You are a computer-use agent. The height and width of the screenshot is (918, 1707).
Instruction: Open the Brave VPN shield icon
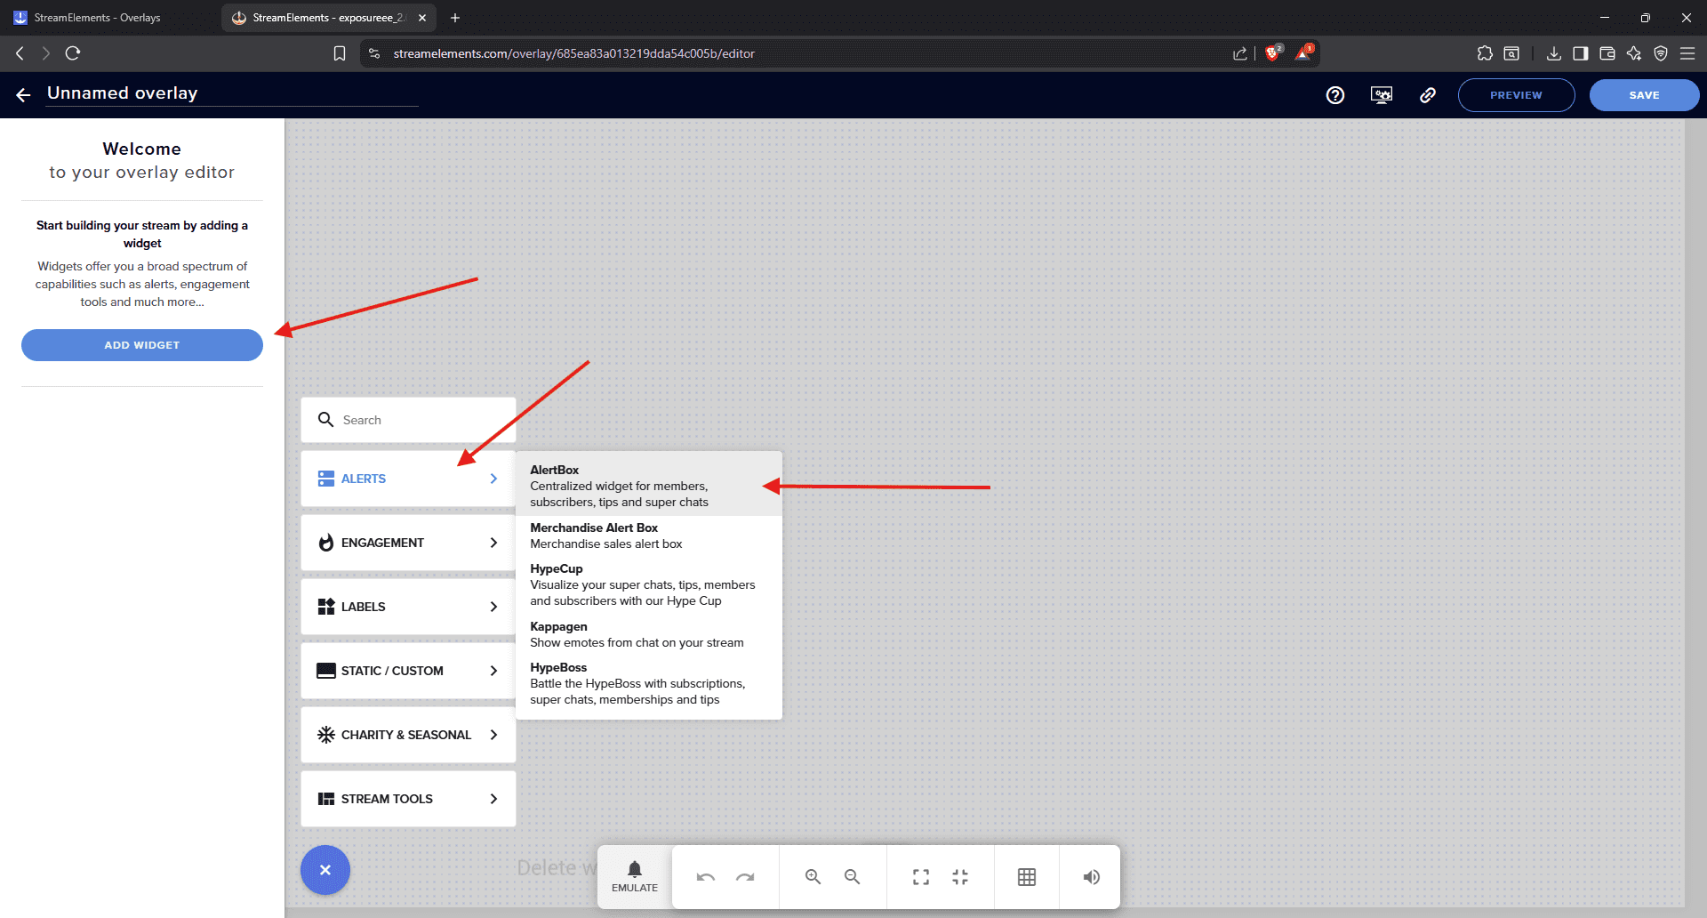pos(1661,53)
